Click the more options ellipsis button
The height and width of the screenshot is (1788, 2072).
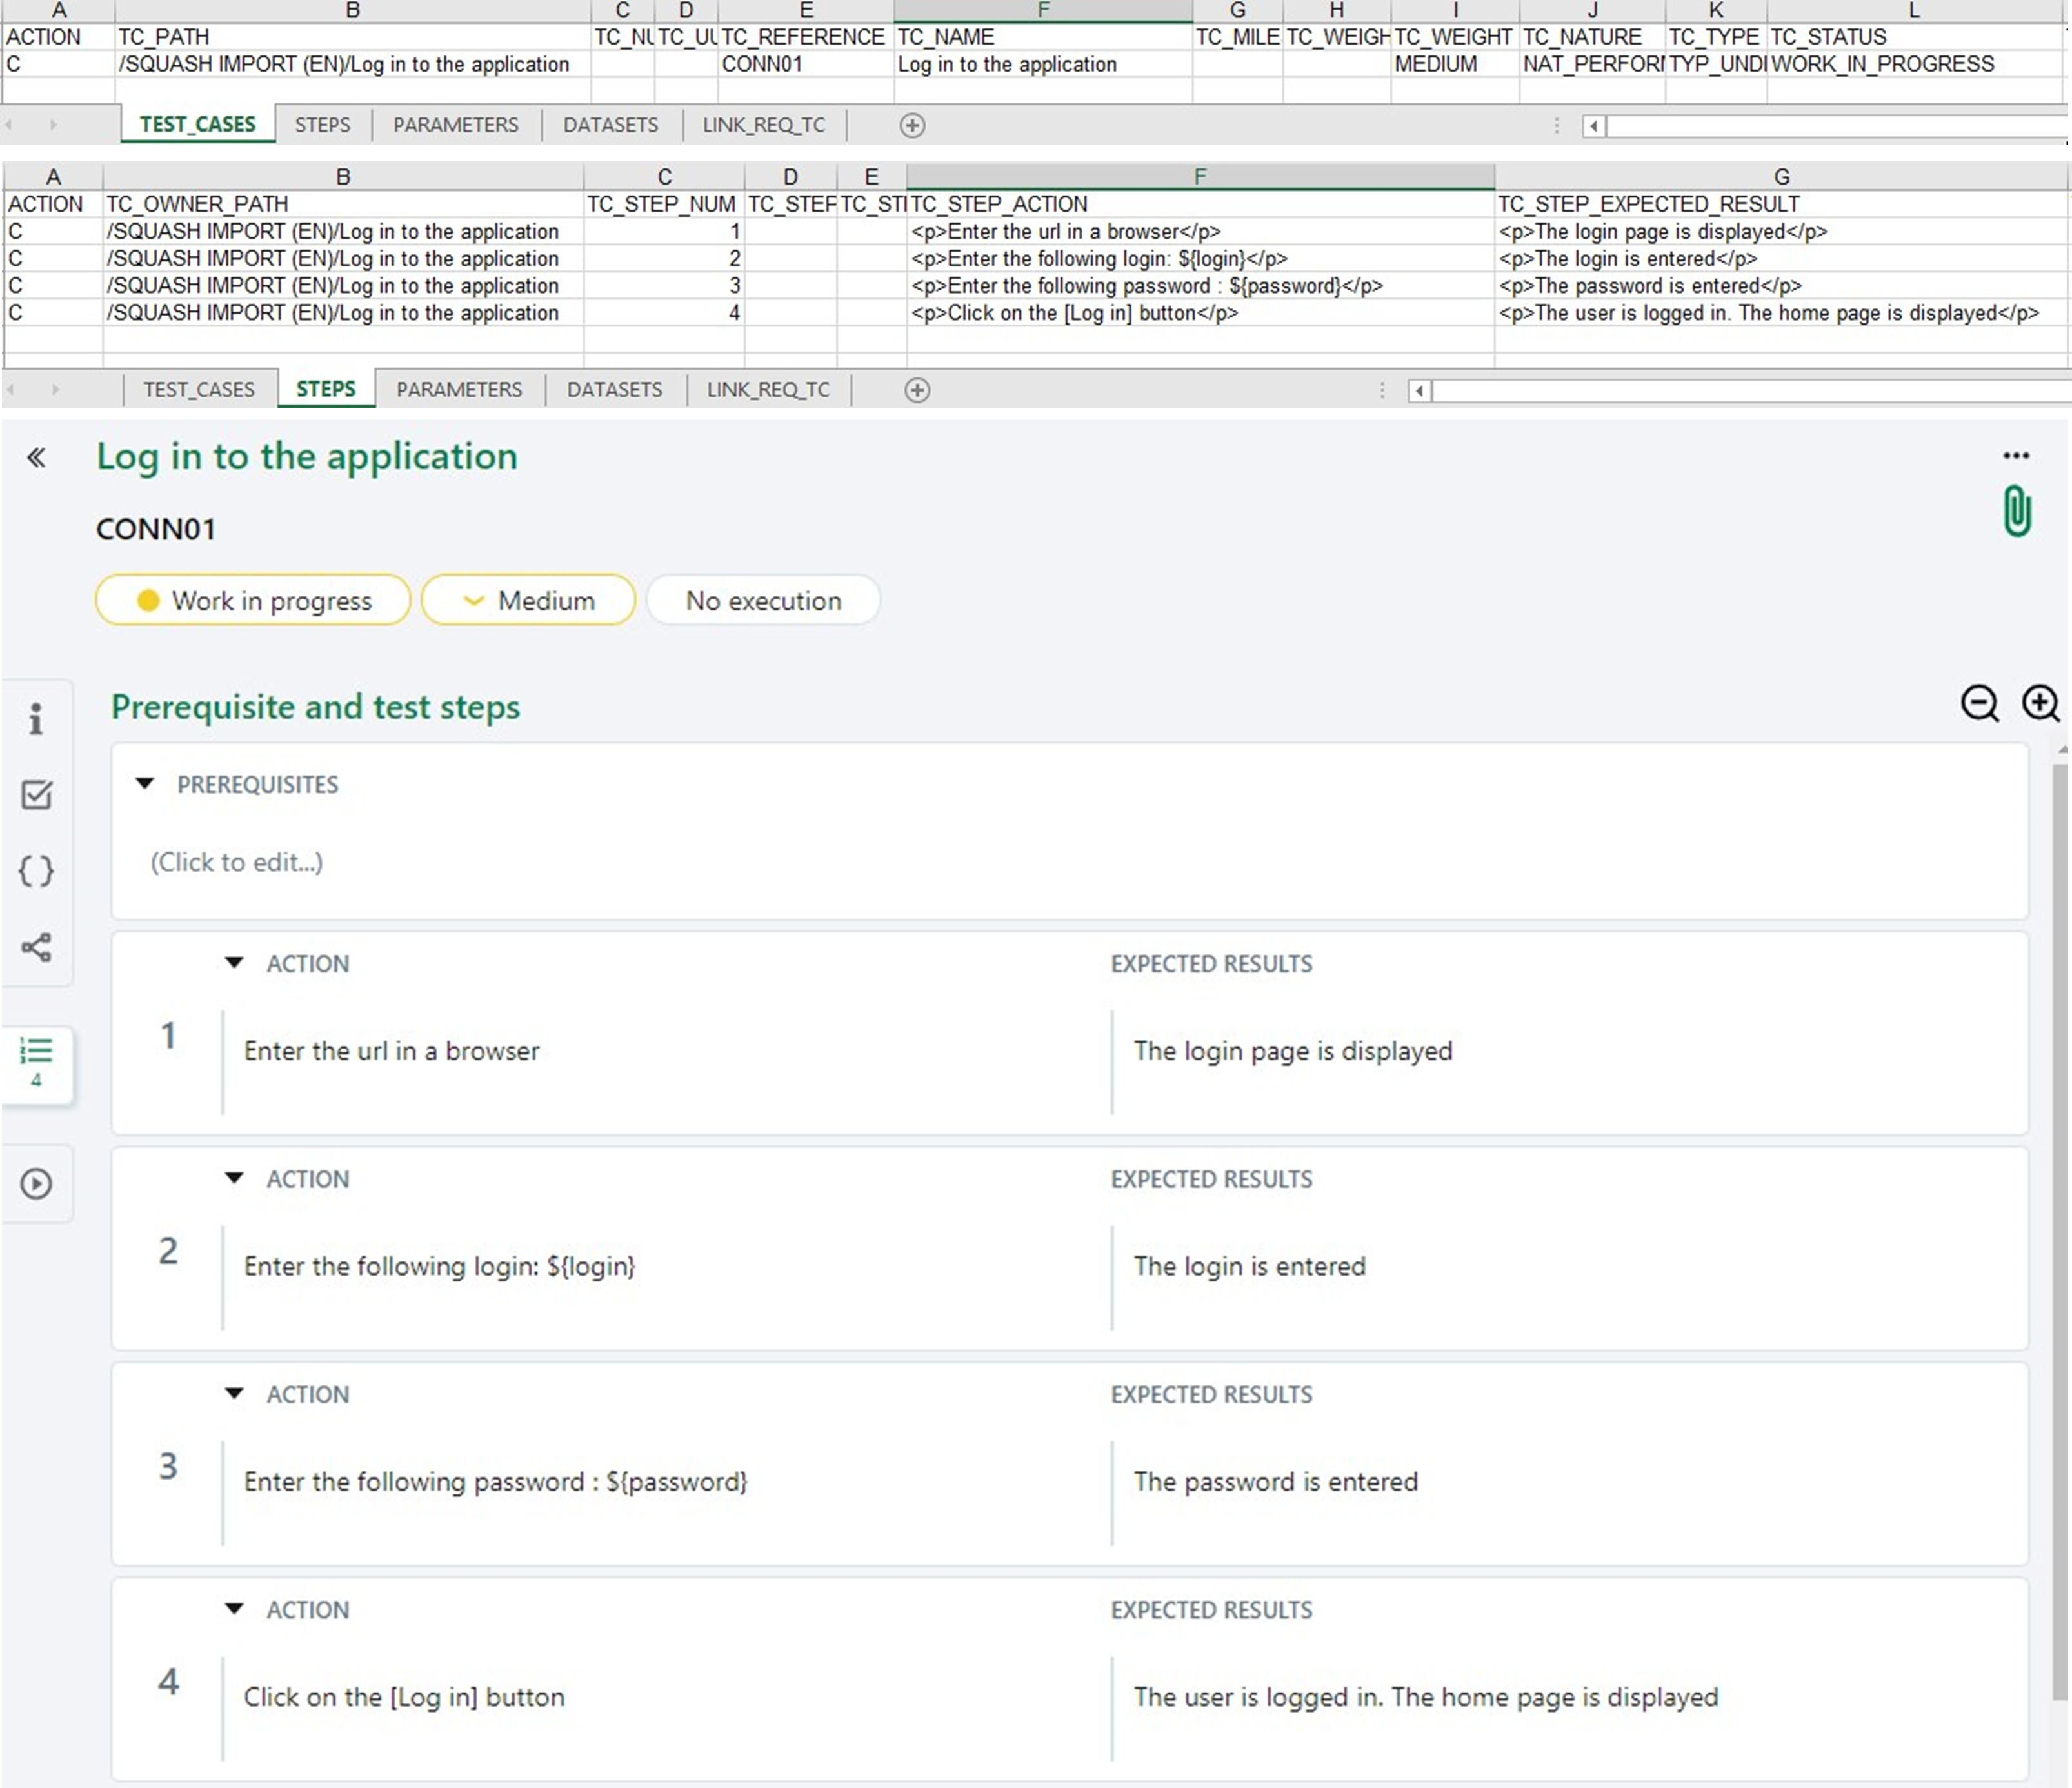(2016, 455)
